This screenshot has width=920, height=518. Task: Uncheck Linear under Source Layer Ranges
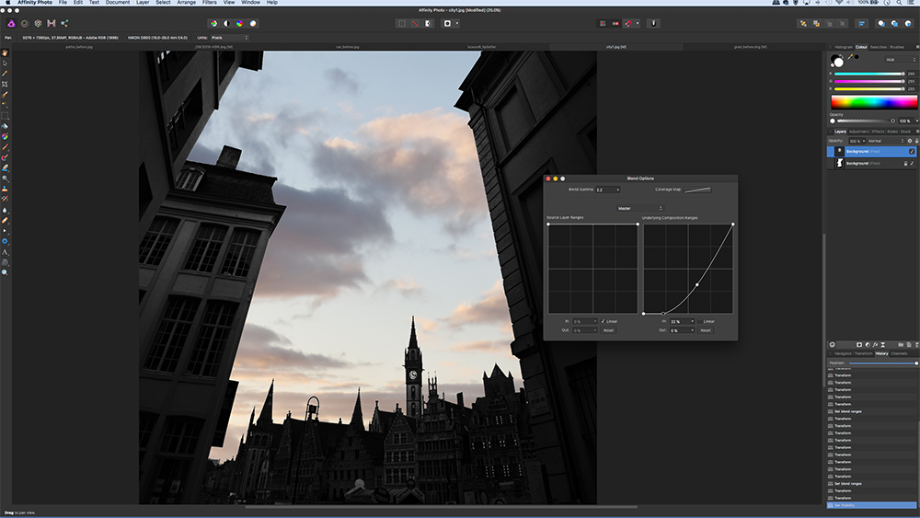603,321
